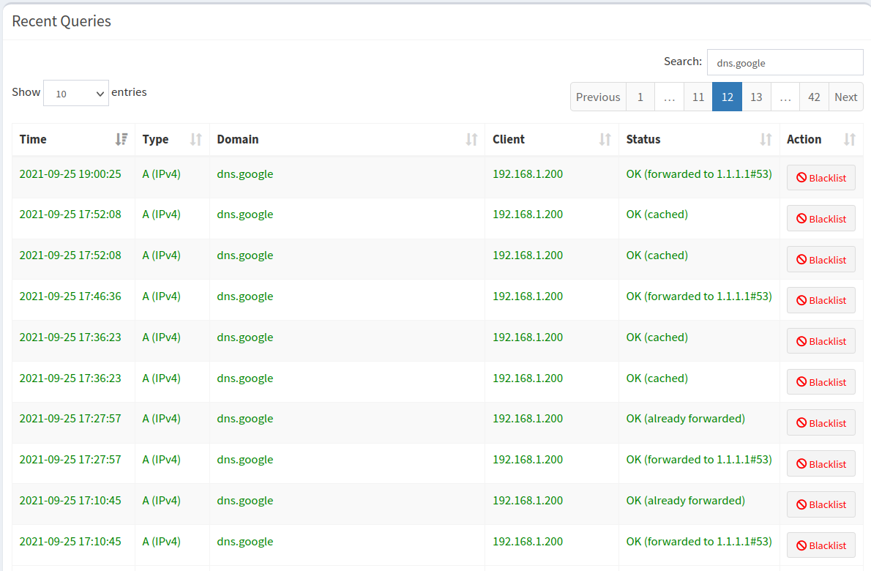The image size is (871, 571).
Task: Click client IP in the 17:46:36 row
Action: (x=528, y=296)
